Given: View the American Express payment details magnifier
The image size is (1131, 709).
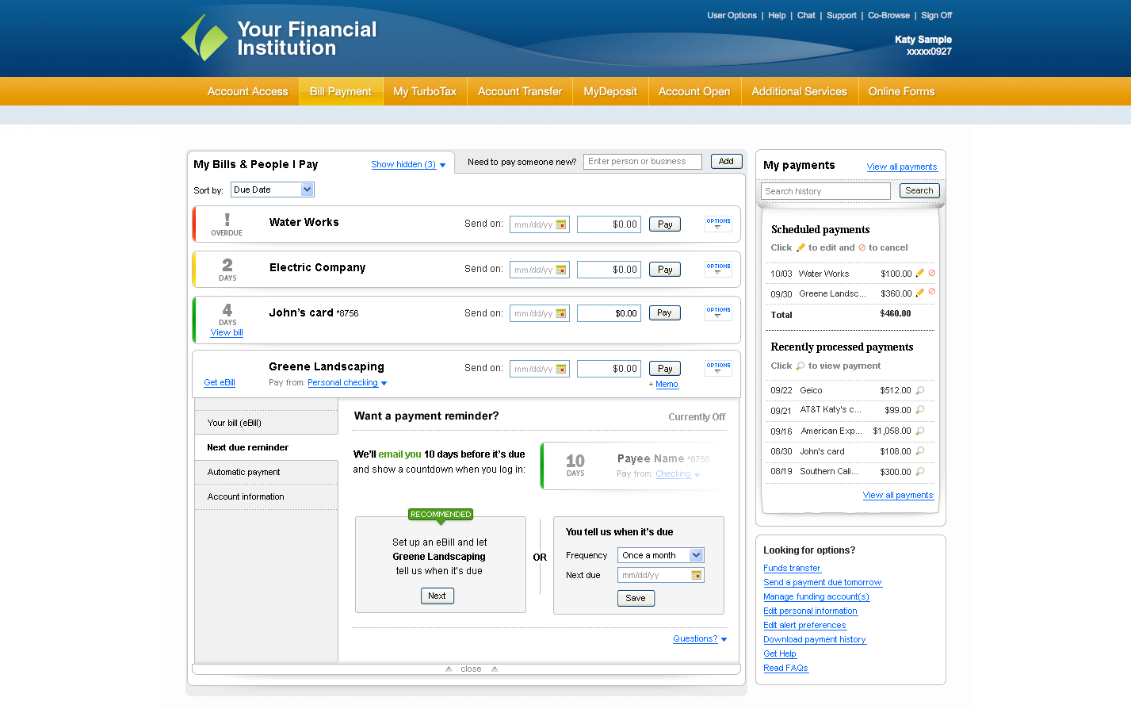Looking at the screenshot, I should pos(919,431).
